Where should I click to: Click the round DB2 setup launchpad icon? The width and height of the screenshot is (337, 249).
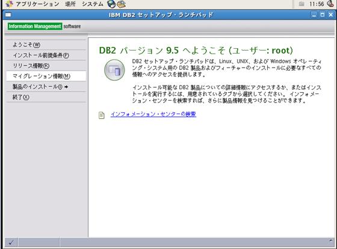(114, 70)
